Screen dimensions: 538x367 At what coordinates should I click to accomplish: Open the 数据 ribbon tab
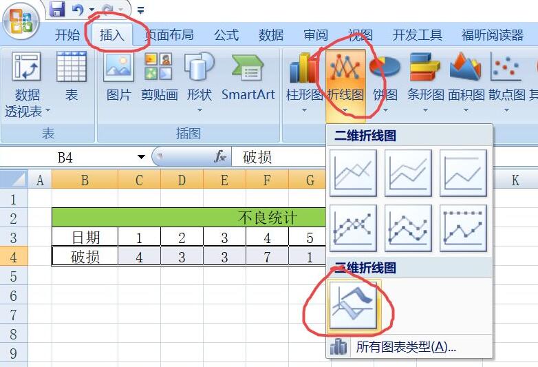click(271, 35)
